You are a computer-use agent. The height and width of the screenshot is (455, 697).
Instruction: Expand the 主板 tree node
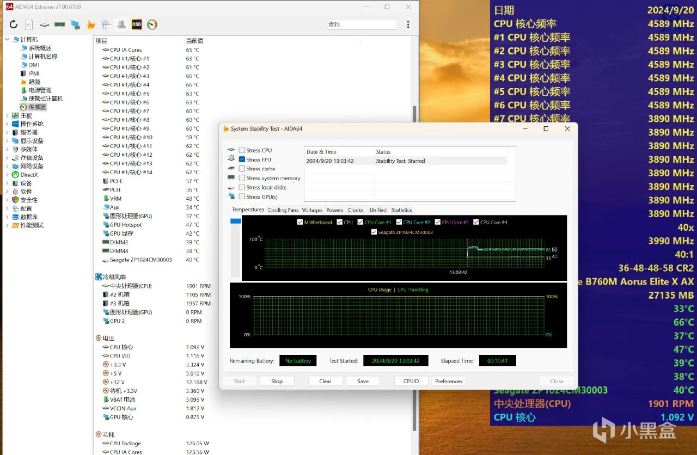click(x=8, y=115)
